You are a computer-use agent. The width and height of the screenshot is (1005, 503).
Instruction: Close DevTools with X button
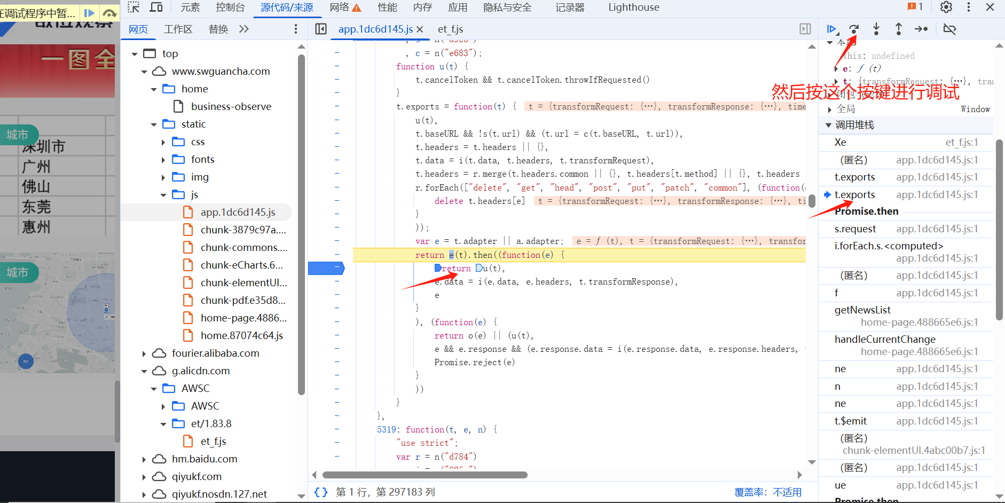pyautogui.click(x=990, y=7)
